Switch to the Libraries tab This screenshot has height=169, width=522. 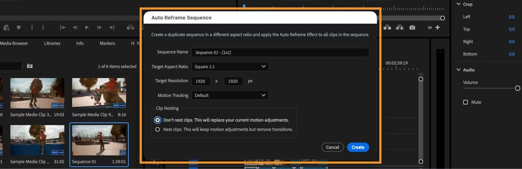[x=52, y=43]
